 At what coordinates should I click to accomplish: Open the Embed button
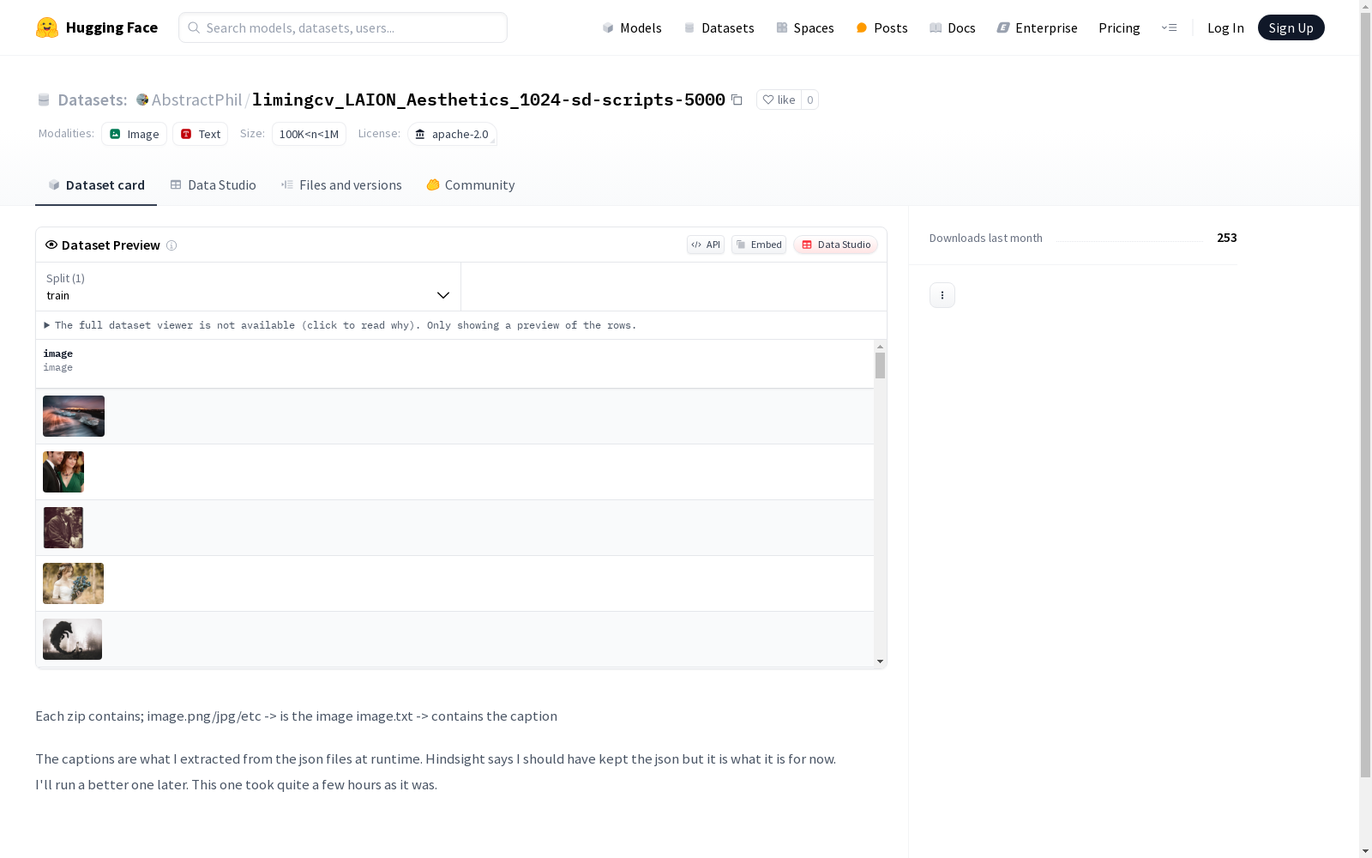(x=759, y=245)
